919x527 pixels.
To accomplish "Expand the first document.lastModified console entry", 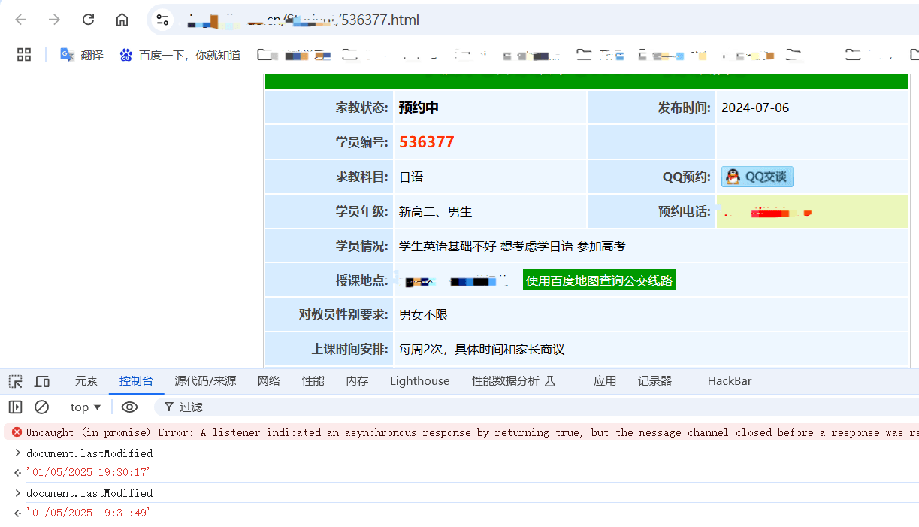I will (18, 453).
